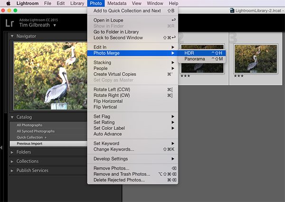Open the Tim Gilbreath identity plate dropdown
Screen dimensions: 285x202
click(55, 25)
